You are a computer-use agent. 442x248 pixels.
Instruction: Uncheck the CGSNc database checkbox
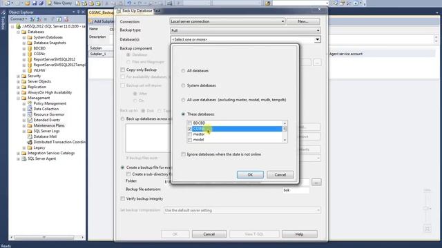[190, 129]
